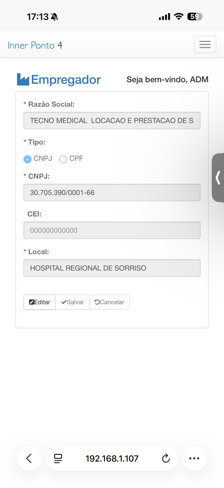The image size is (224, 488).
Task: Select the CPF radio button
Action: click(x=63, y=159)
